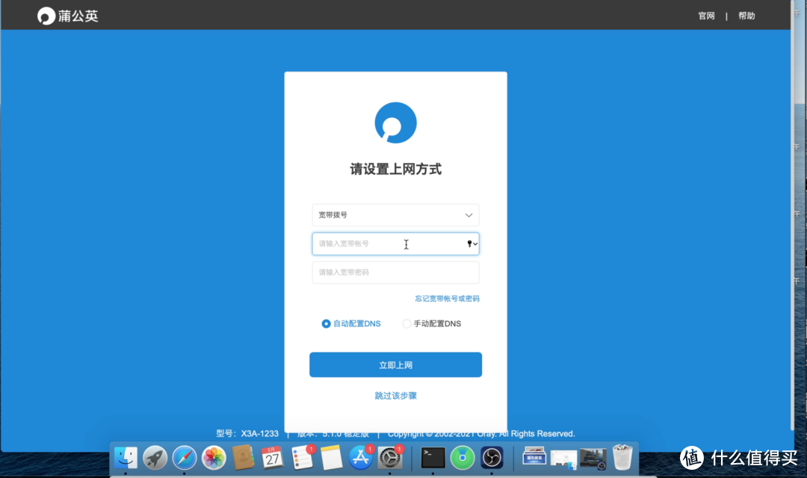The height and width of the screenshot is (478, 807).
Task: Launch Terminal from the Dock
Action: click(433, 458)
